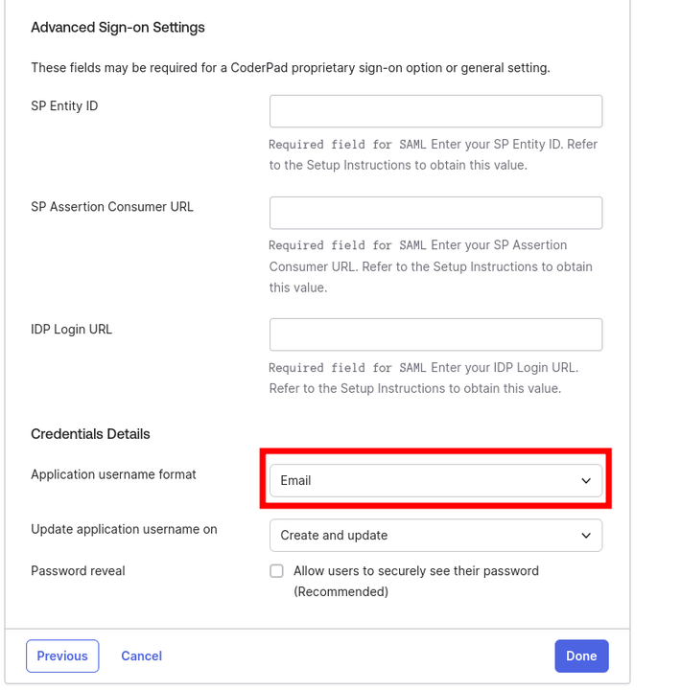This screenshot has height=690, width=681.
Task: Click the SP Entity ID label
Action: point(64,105)
